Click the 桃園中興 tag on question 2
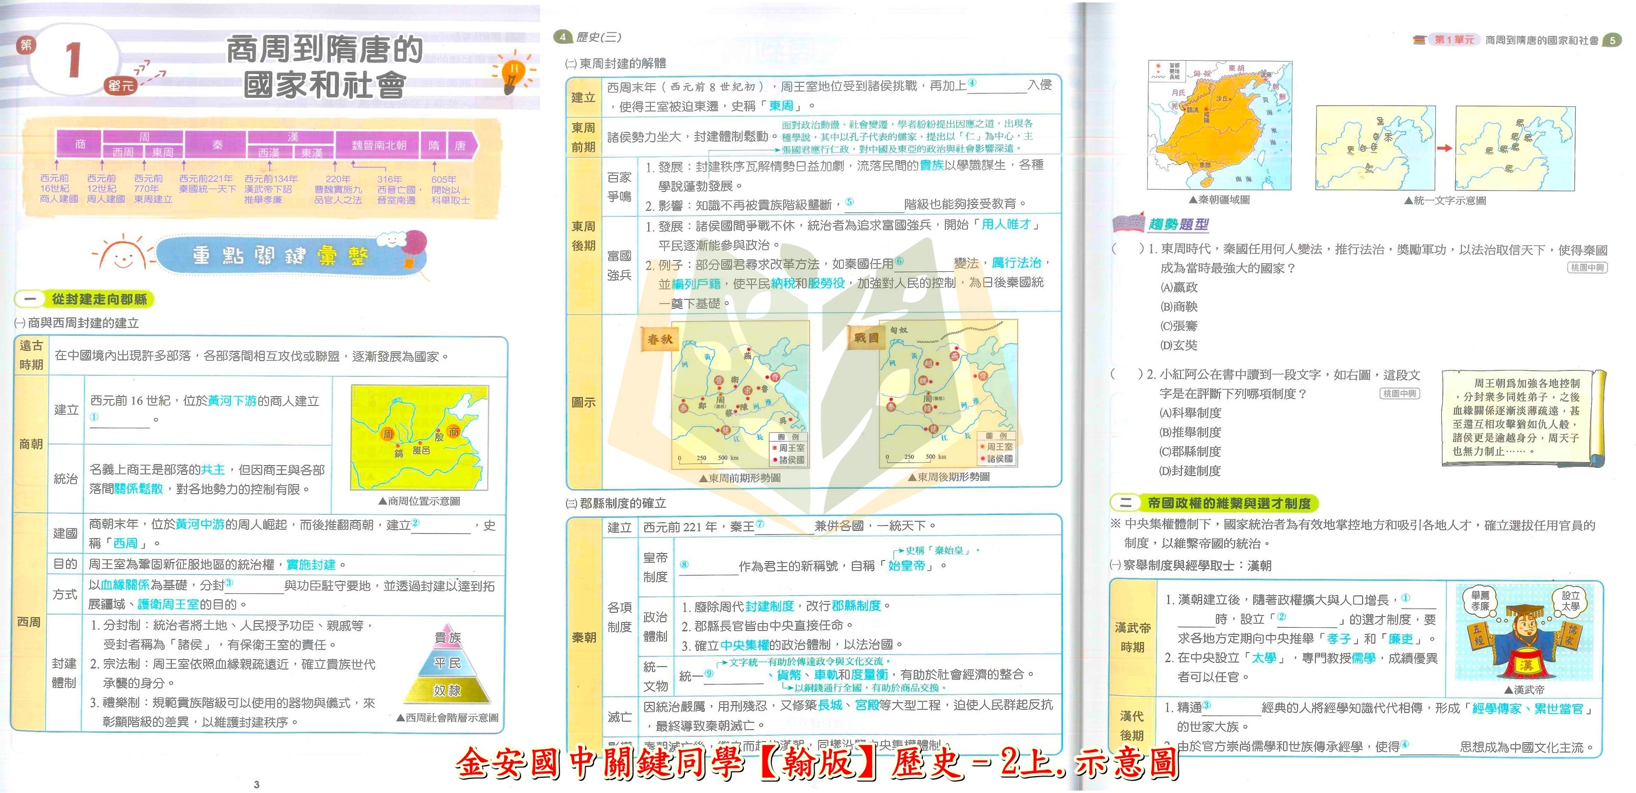Image resolution: width=1636 pixels, height=793 pixels. pos(1400,394)
